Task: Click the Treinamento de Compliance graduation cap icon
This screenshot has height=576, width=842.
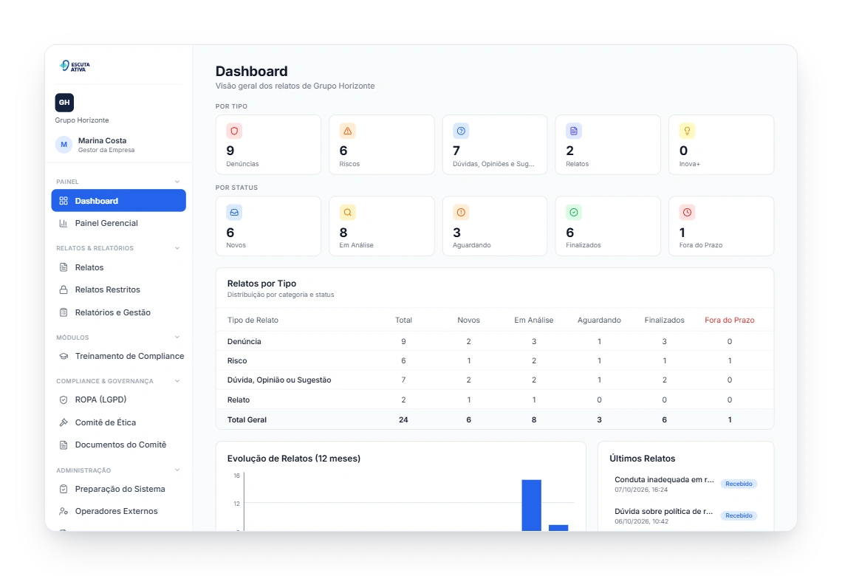Action: click(64, 357)
